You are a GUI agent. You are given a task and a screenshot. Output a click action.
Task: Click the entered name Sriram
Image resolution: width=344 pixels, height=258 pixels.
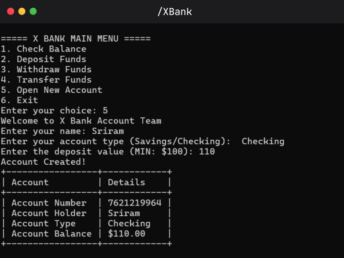pyautogui.click(x=108, y=131)
